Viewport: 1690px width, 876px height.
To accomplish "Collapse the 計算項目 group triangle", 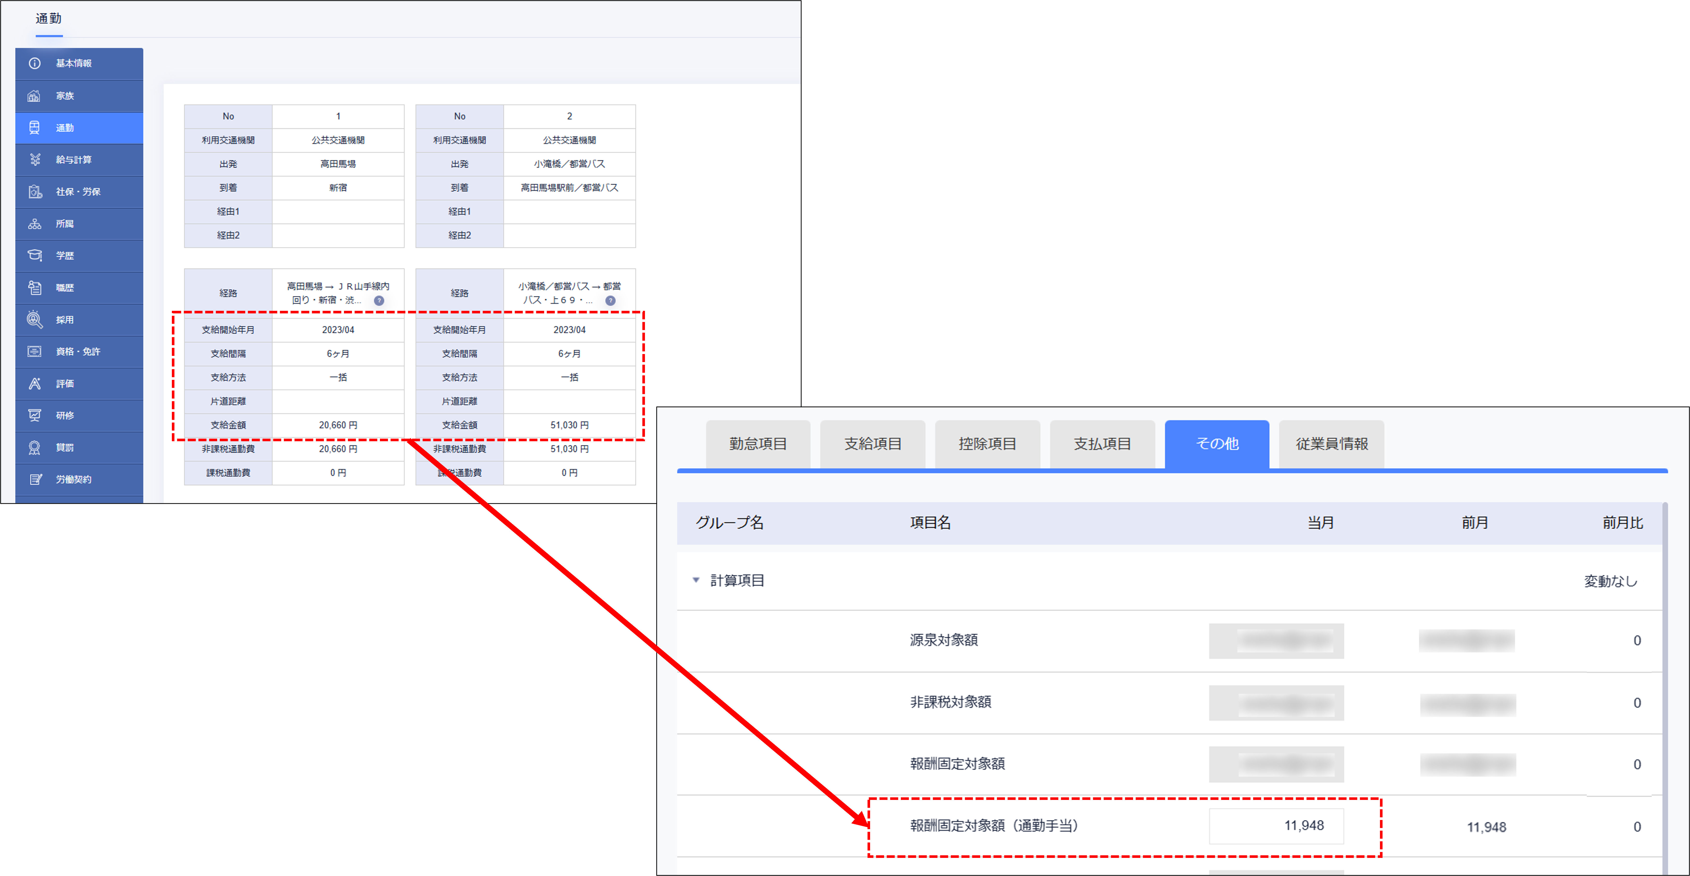I will (x=696, y=580).
